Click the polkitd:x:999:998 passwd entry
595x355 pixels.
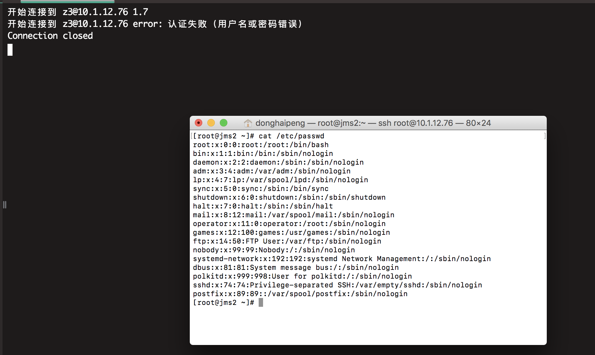coord(303,276)
